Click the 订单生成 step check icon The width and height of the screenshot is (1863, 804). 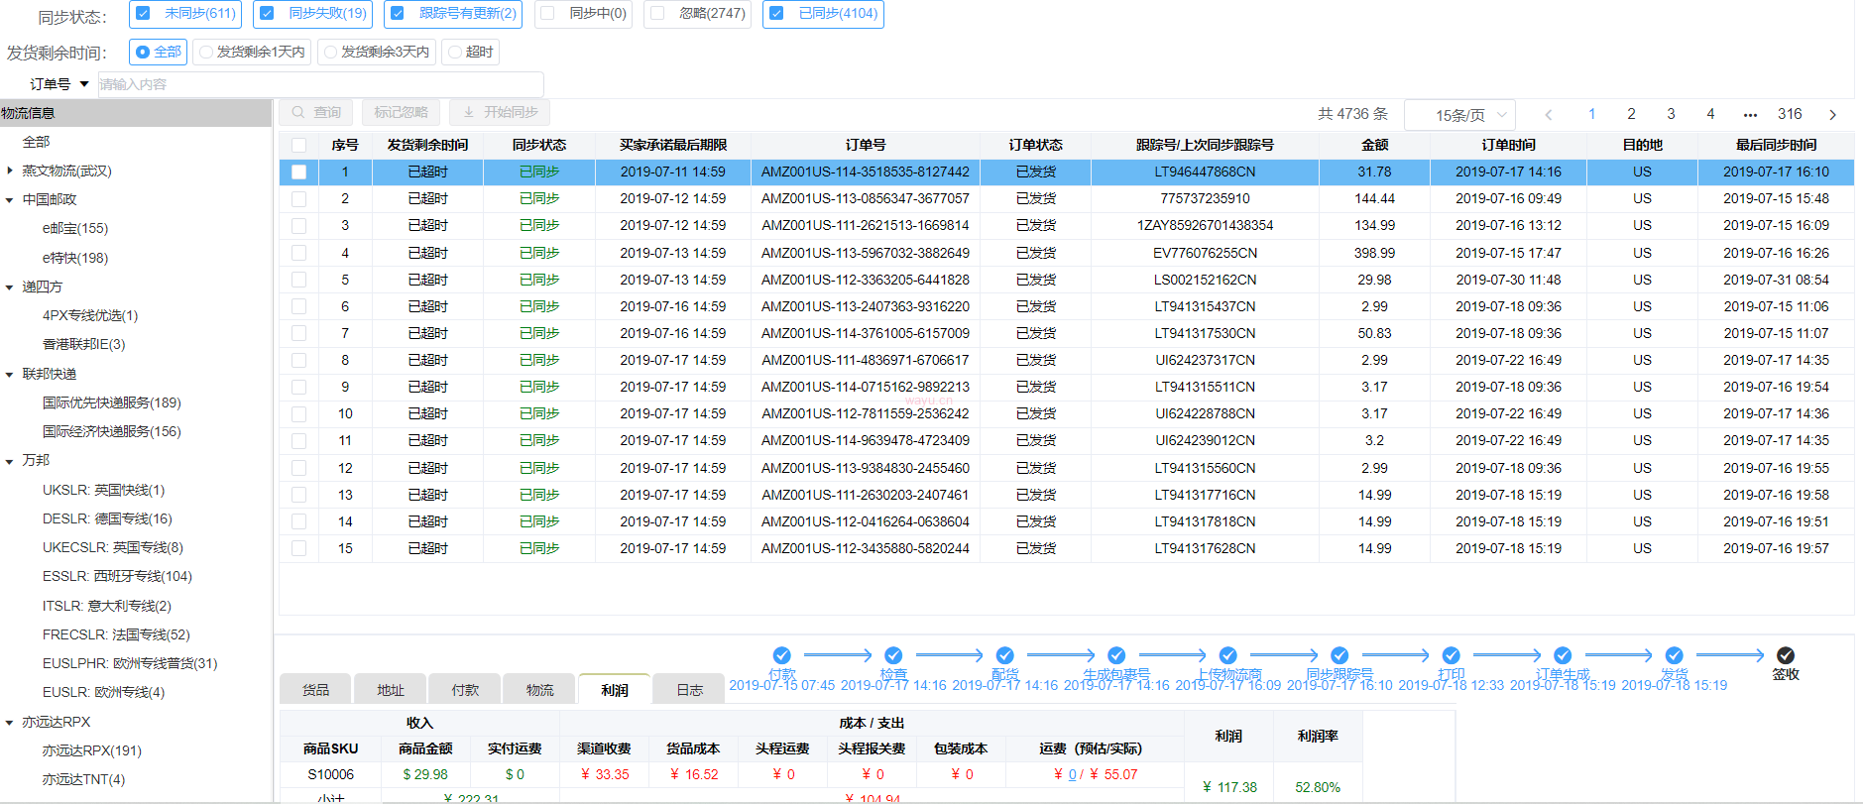[1563, 655]
